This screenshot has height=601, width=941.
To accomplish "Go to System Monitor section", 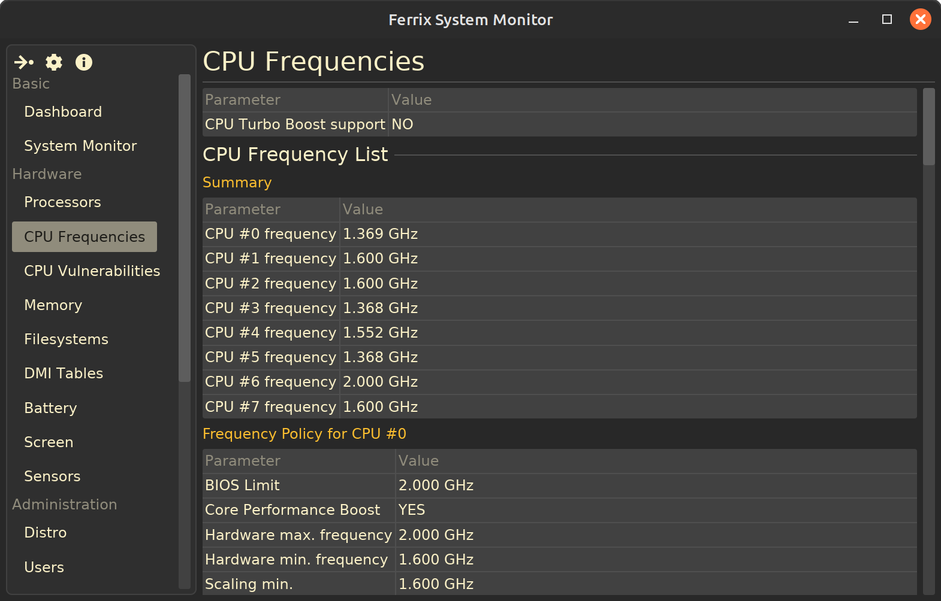I will pyautogui.click(x=80, y=146).
